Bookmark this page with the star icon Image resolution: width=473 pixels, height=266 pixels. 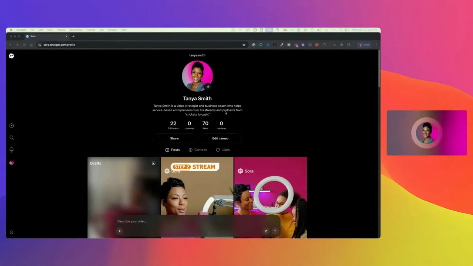pos(244,45)
